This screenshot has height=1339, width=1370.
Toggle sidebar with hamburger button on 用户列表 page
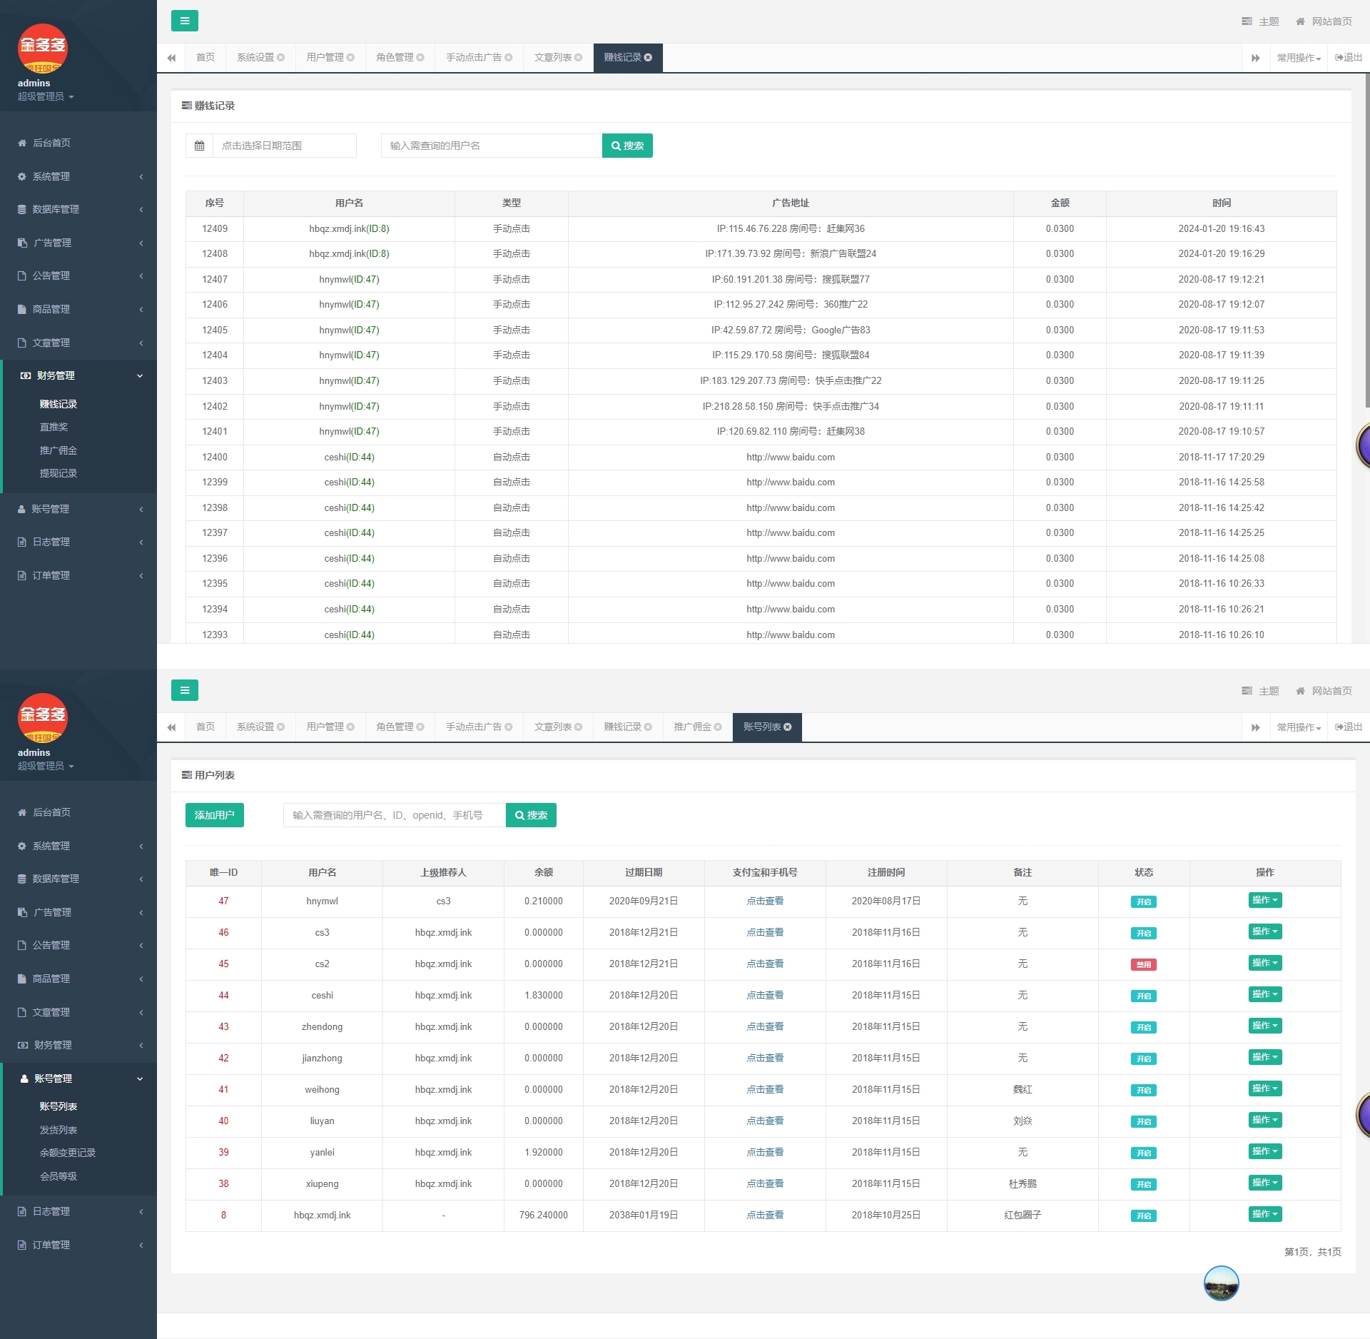tap(185, 690)
